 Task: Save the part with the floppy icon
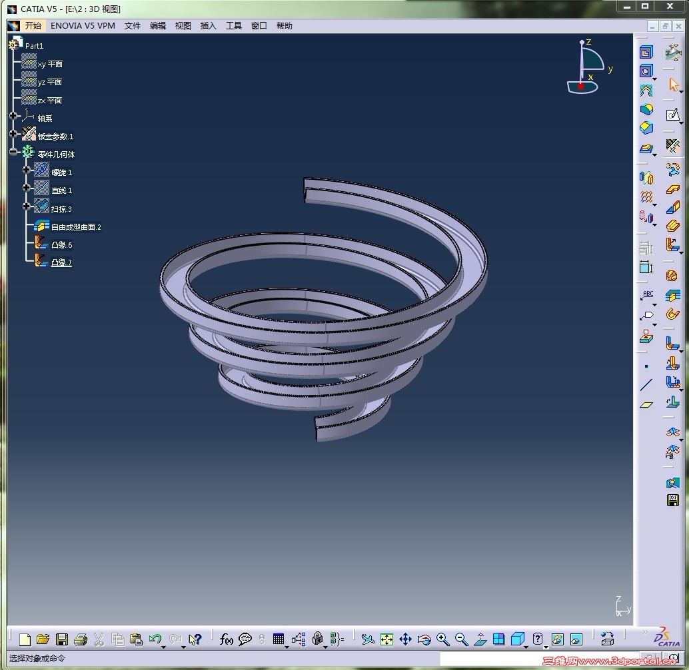point(62,639)
